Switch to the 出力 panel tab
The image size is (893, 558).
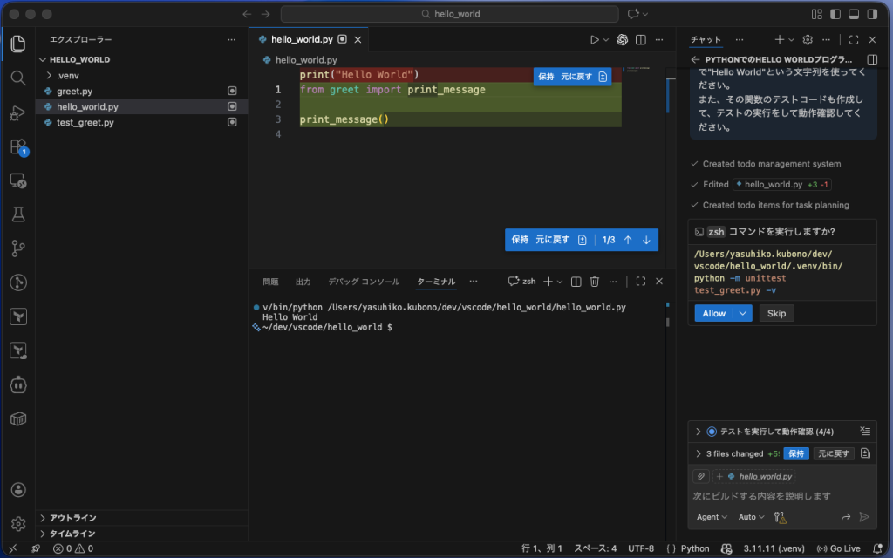coord(303,282)
